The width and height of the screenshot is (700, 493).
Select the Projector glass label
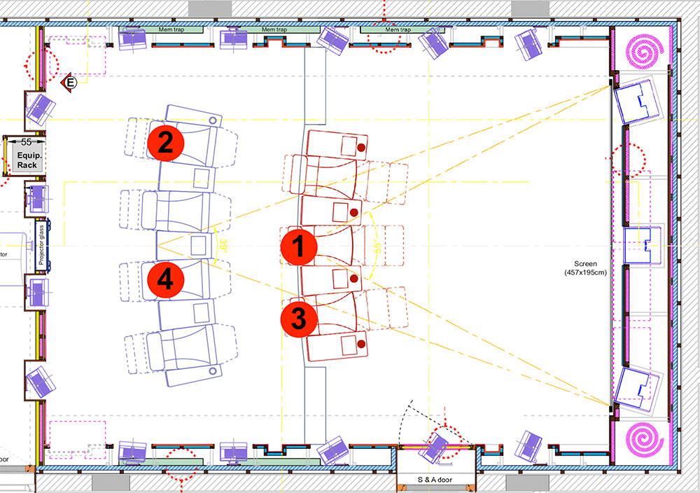coord(41,245)
